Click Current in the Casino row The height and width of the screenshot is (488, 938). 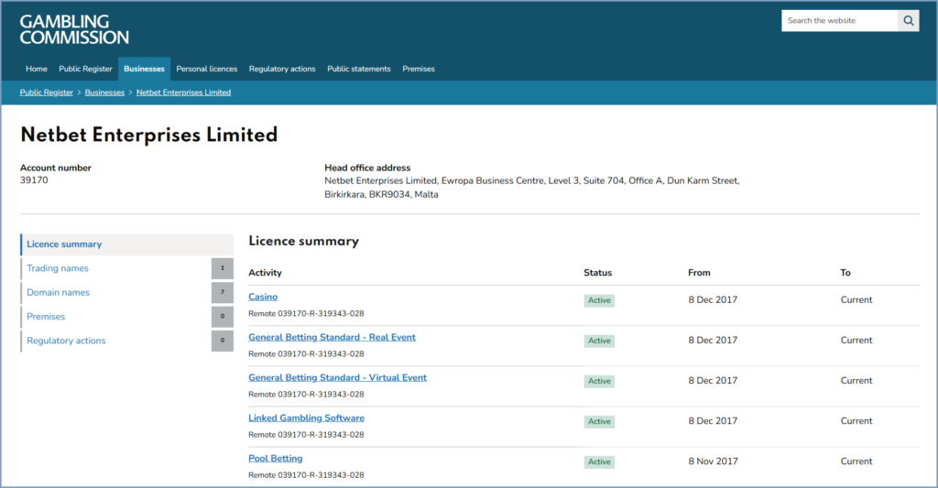point(856,299)
